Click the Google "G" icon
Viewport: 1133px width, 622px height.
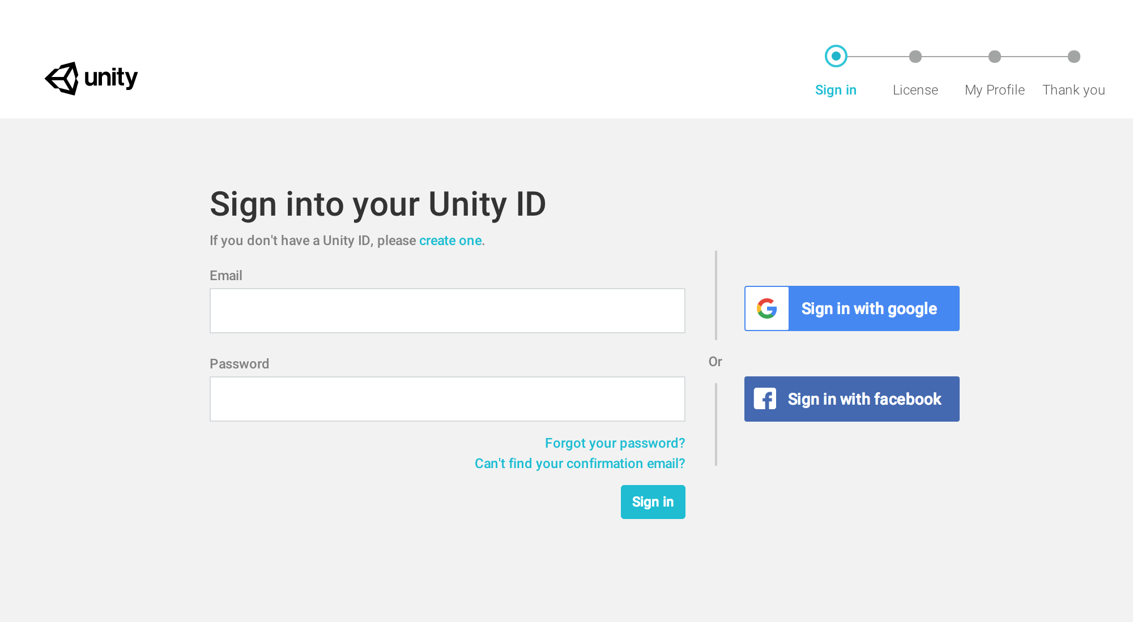click(x=766, y=308)
